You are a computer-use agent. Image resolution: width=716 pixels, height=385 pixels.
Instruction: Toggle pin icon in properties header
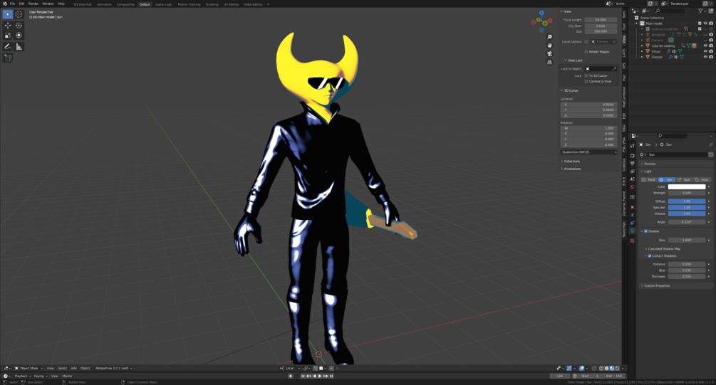710,144
